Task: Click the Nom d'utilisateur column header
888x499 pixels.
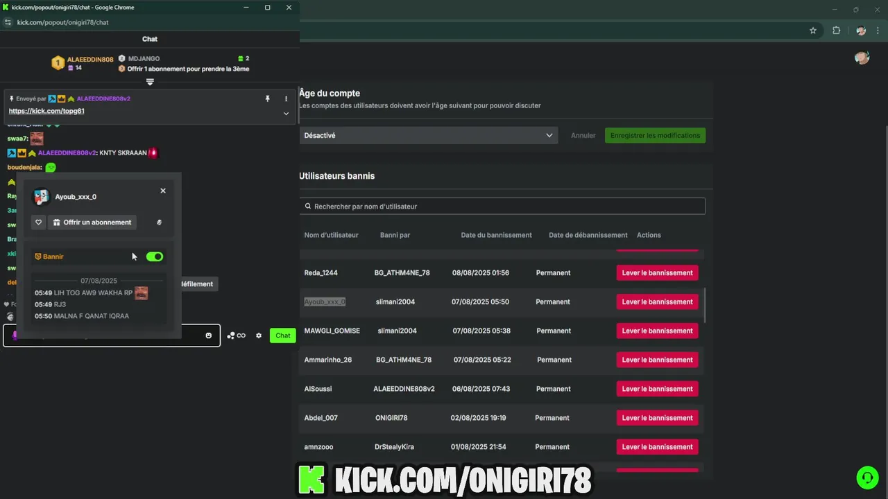Action: pos(331,235)
